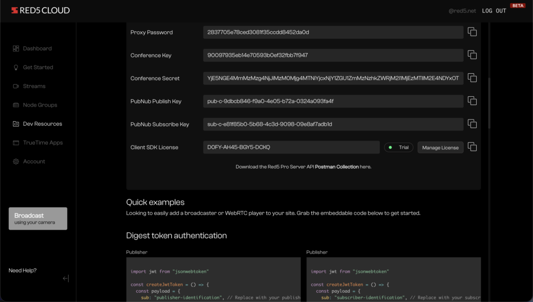Click the subscriber-identification code block on right
Screen dimensions: 533x302
point(394,279)
